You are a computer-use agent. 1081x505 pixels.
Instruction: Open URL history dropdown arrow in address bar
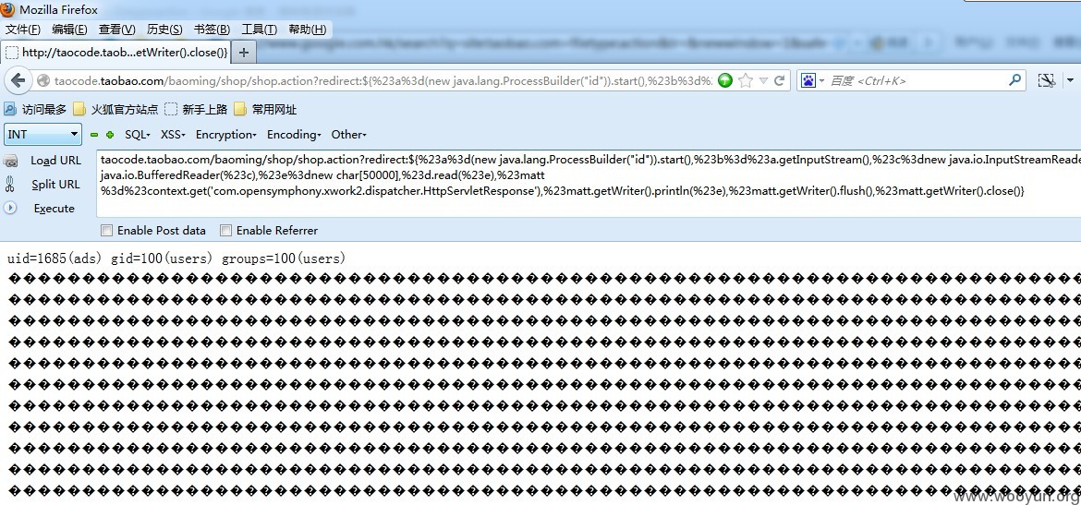763,81
